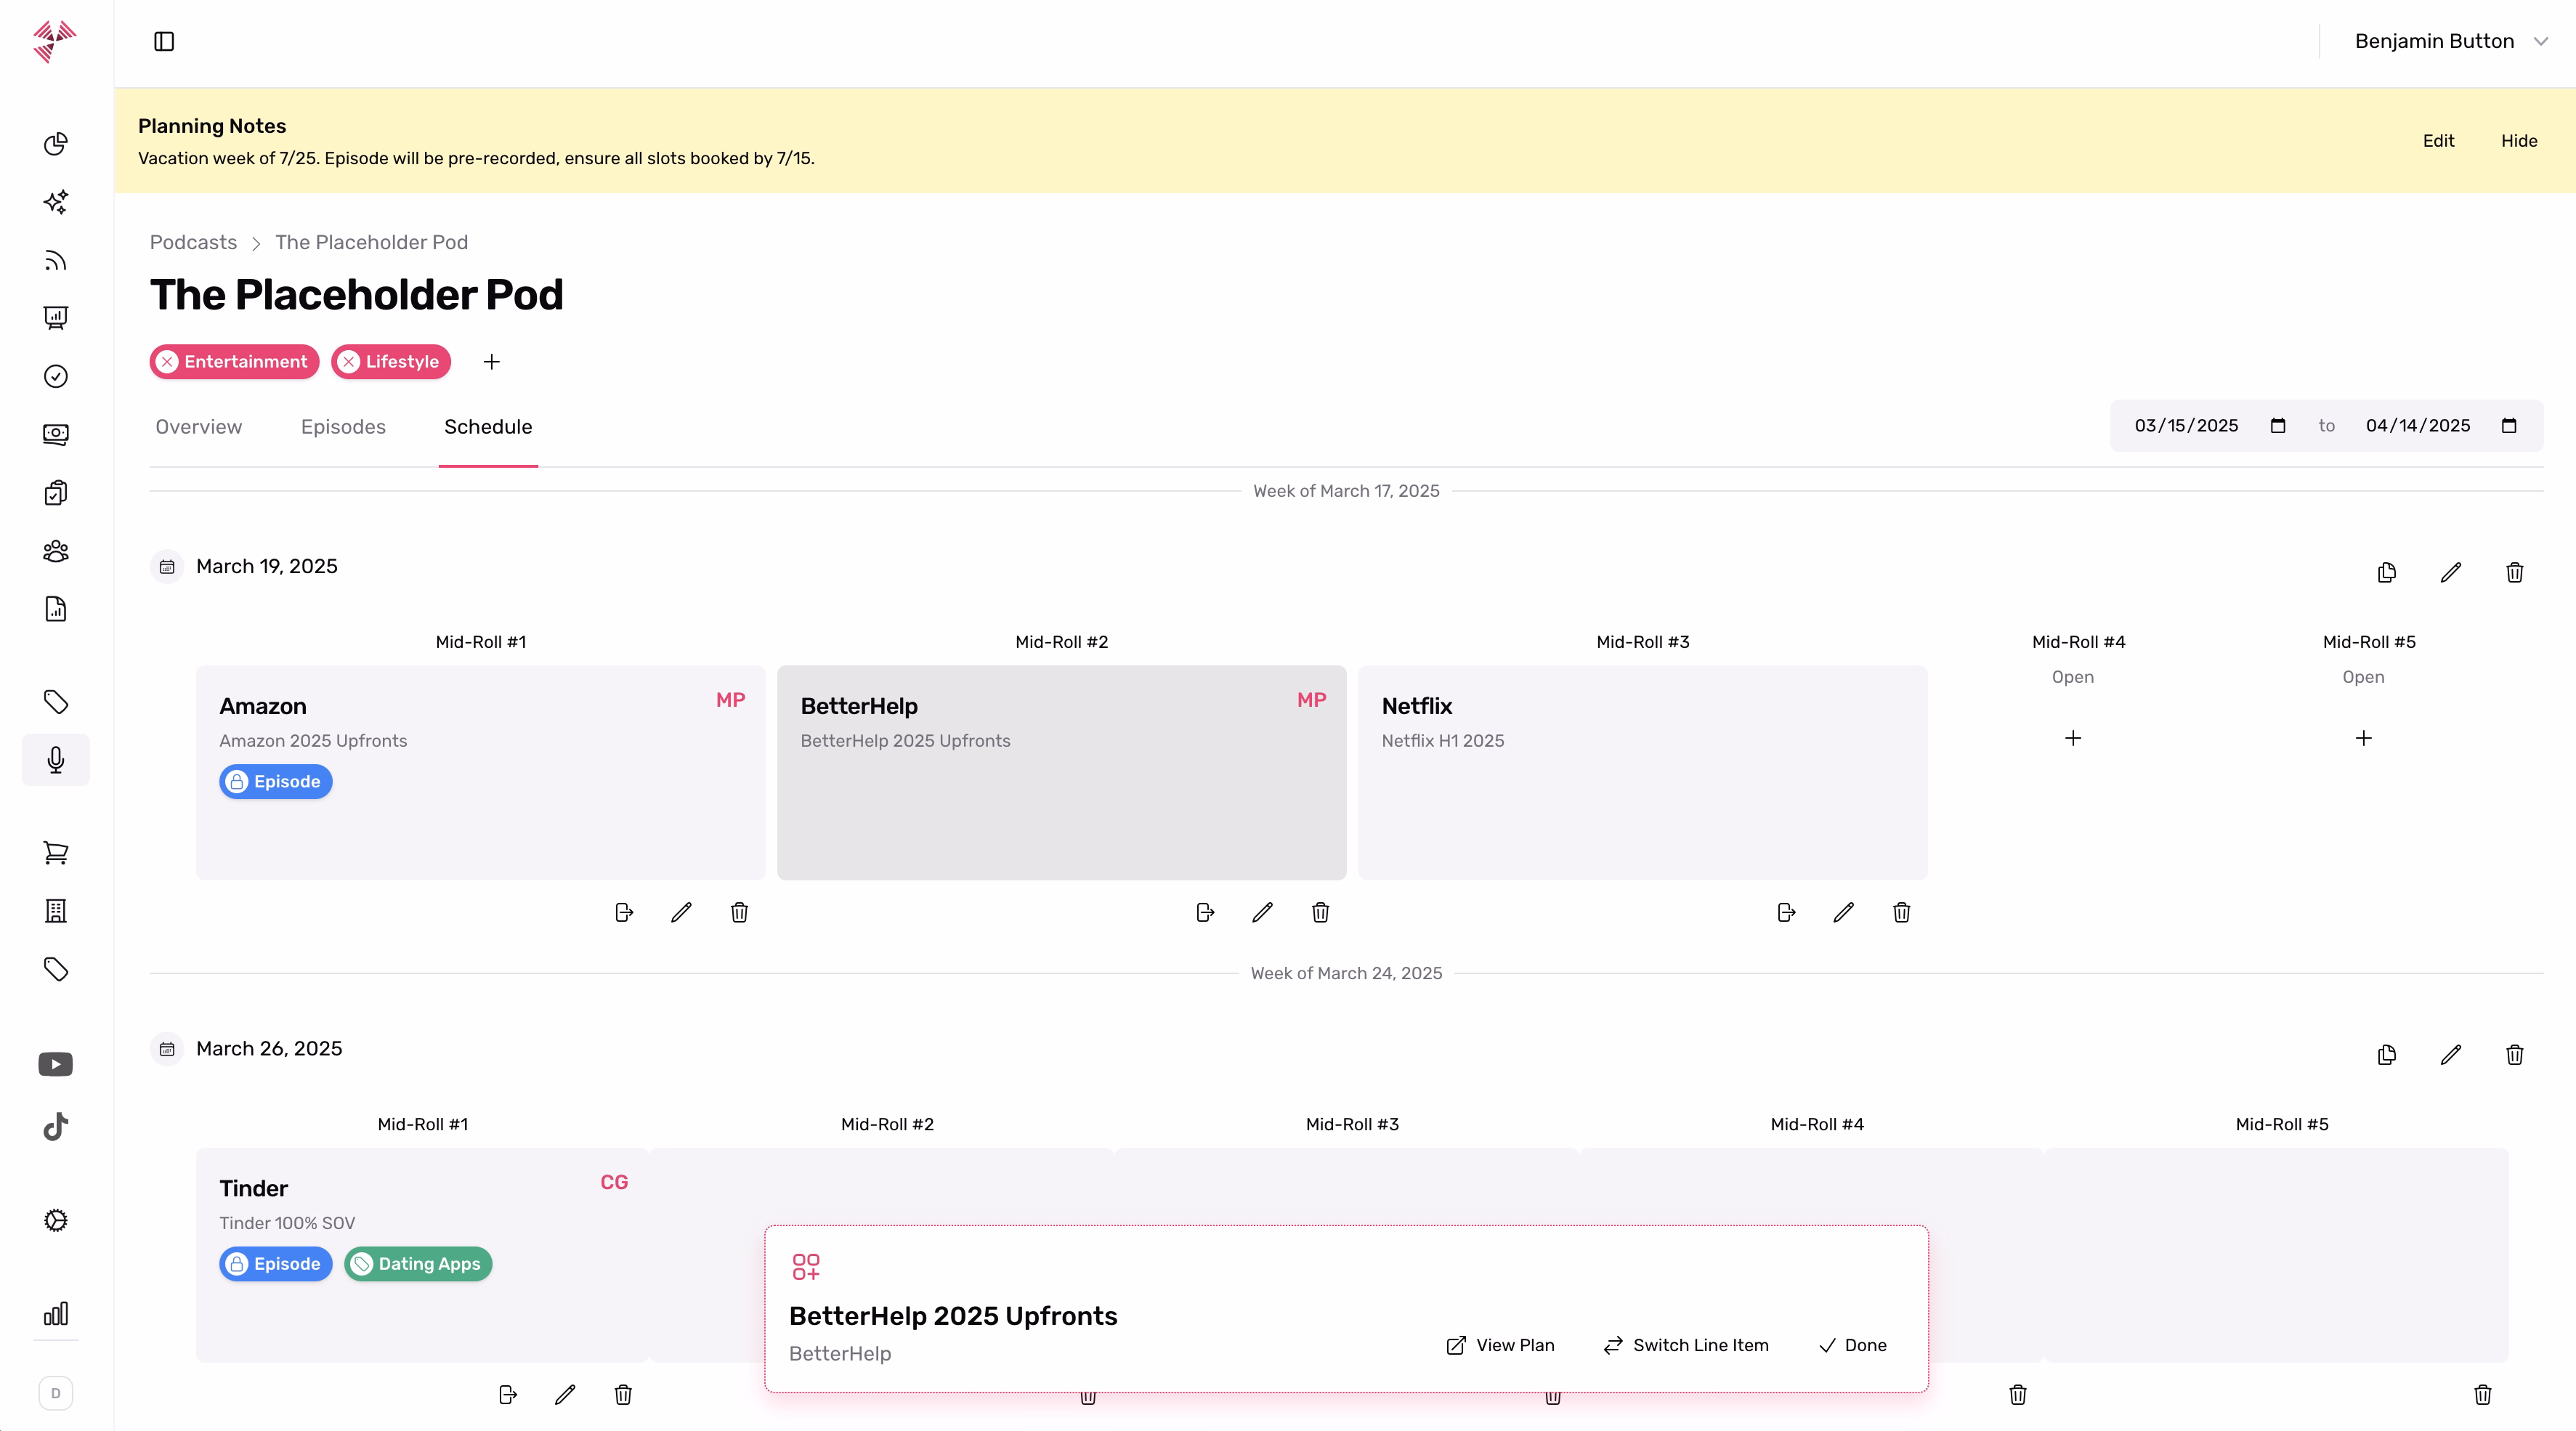Open the RSS feed section in sidebar
This screenshot has width=2576, height=1431.
55,260
